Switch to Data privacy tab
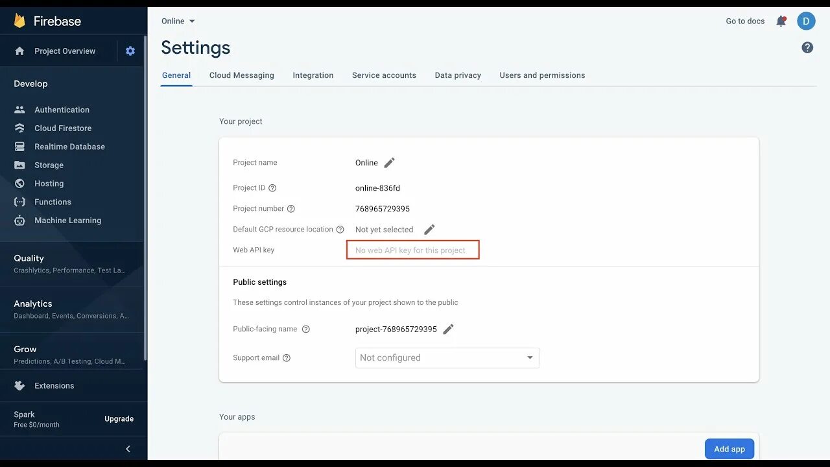Viewport: 830px width, 467px height. point(458,75)
